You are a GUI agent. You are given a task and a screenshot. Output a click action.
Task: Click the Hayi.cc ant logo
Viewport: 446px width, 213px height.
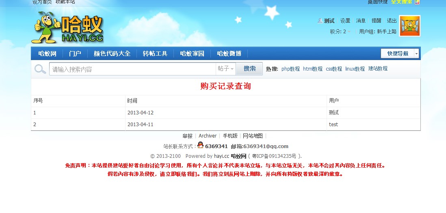(x=67, y=28)
